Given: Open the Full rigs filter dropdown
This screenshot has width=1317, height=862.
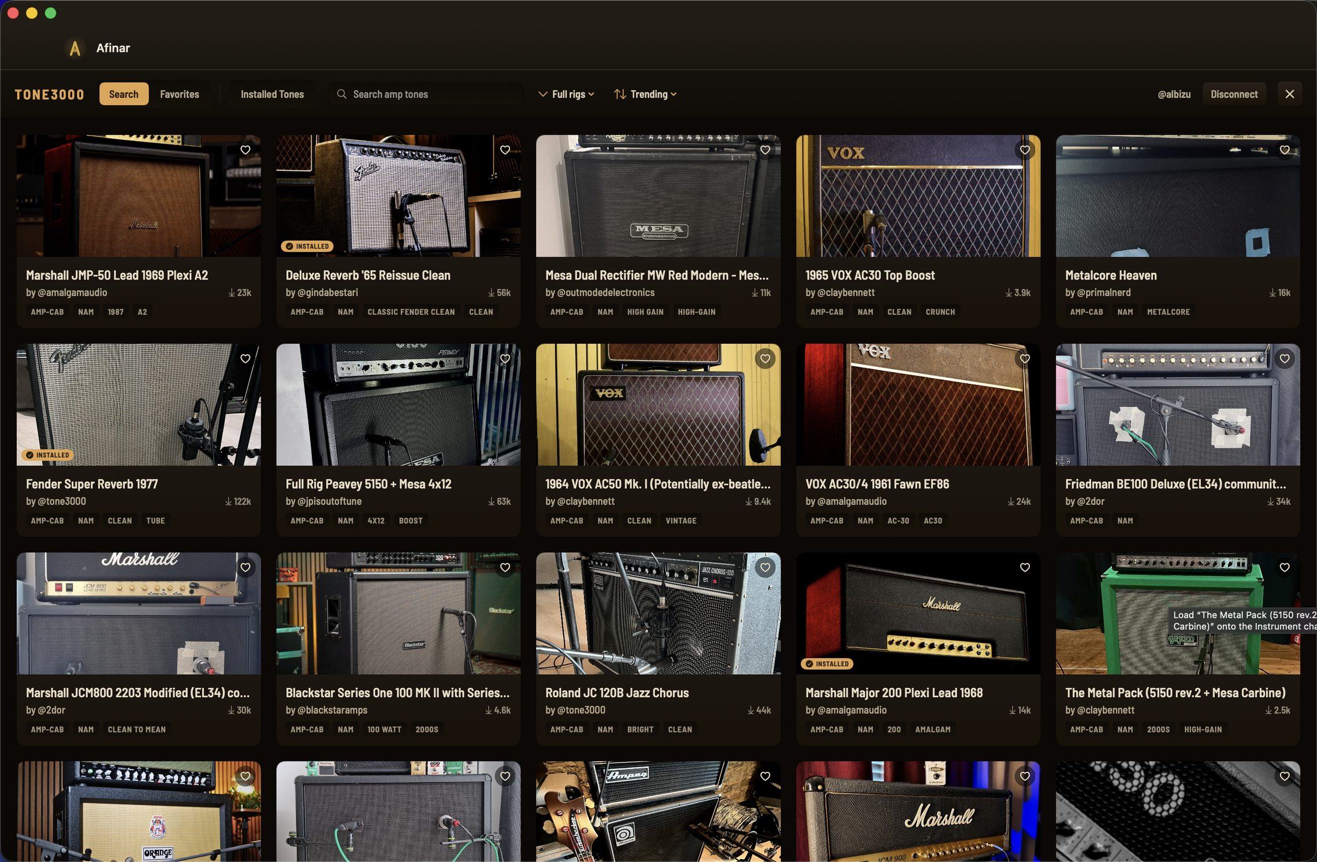Looking at the screenshot, I should coord(566,94).
